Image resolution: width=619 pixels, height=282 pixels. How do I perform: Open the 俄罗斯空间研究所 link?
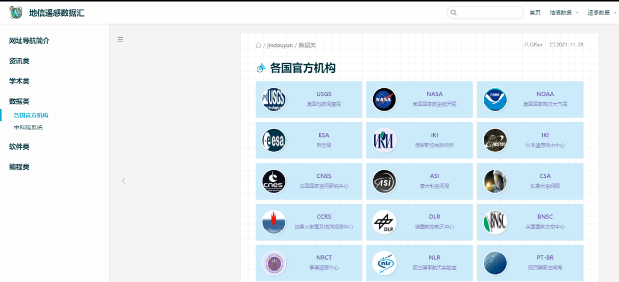tap(419, 140)
